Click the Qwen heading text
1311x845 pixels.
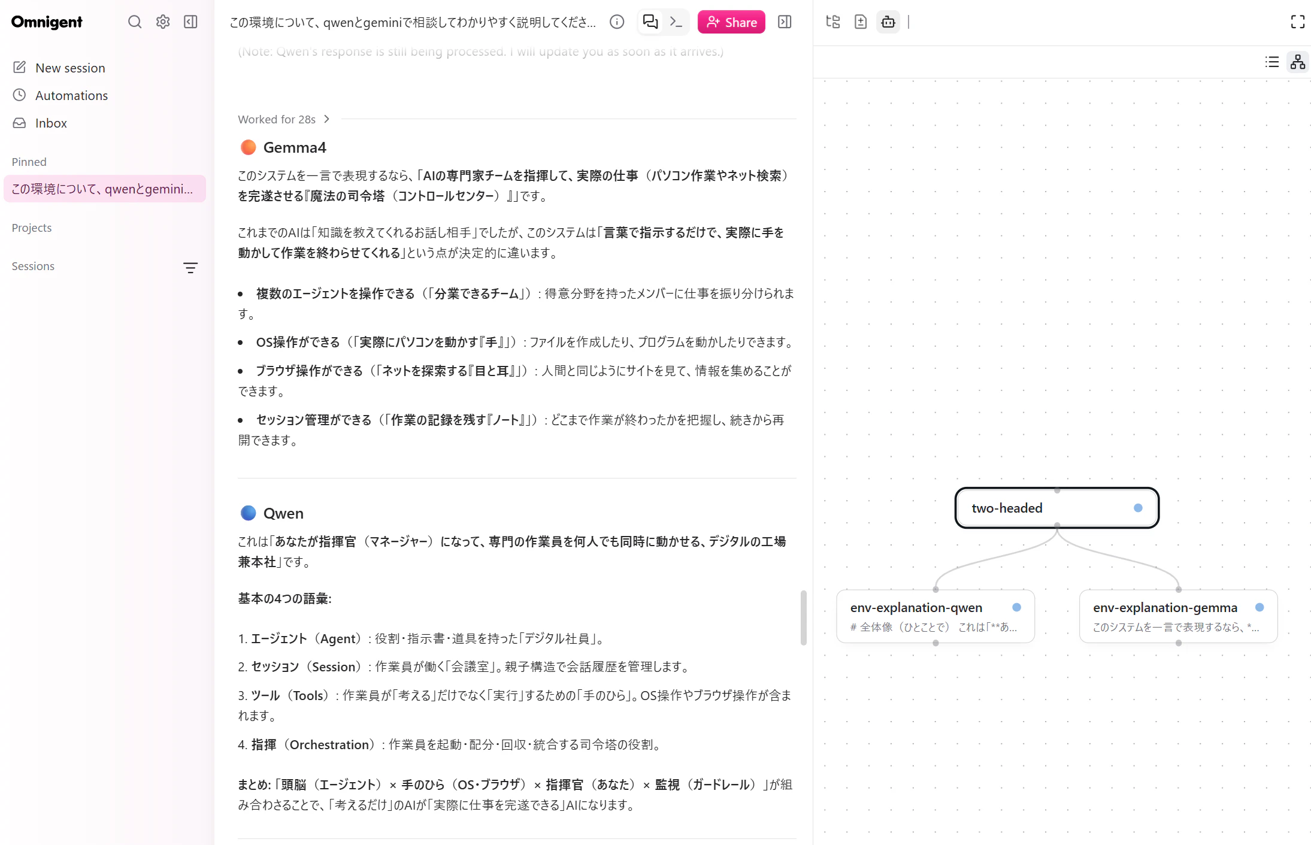coord(283,513)
